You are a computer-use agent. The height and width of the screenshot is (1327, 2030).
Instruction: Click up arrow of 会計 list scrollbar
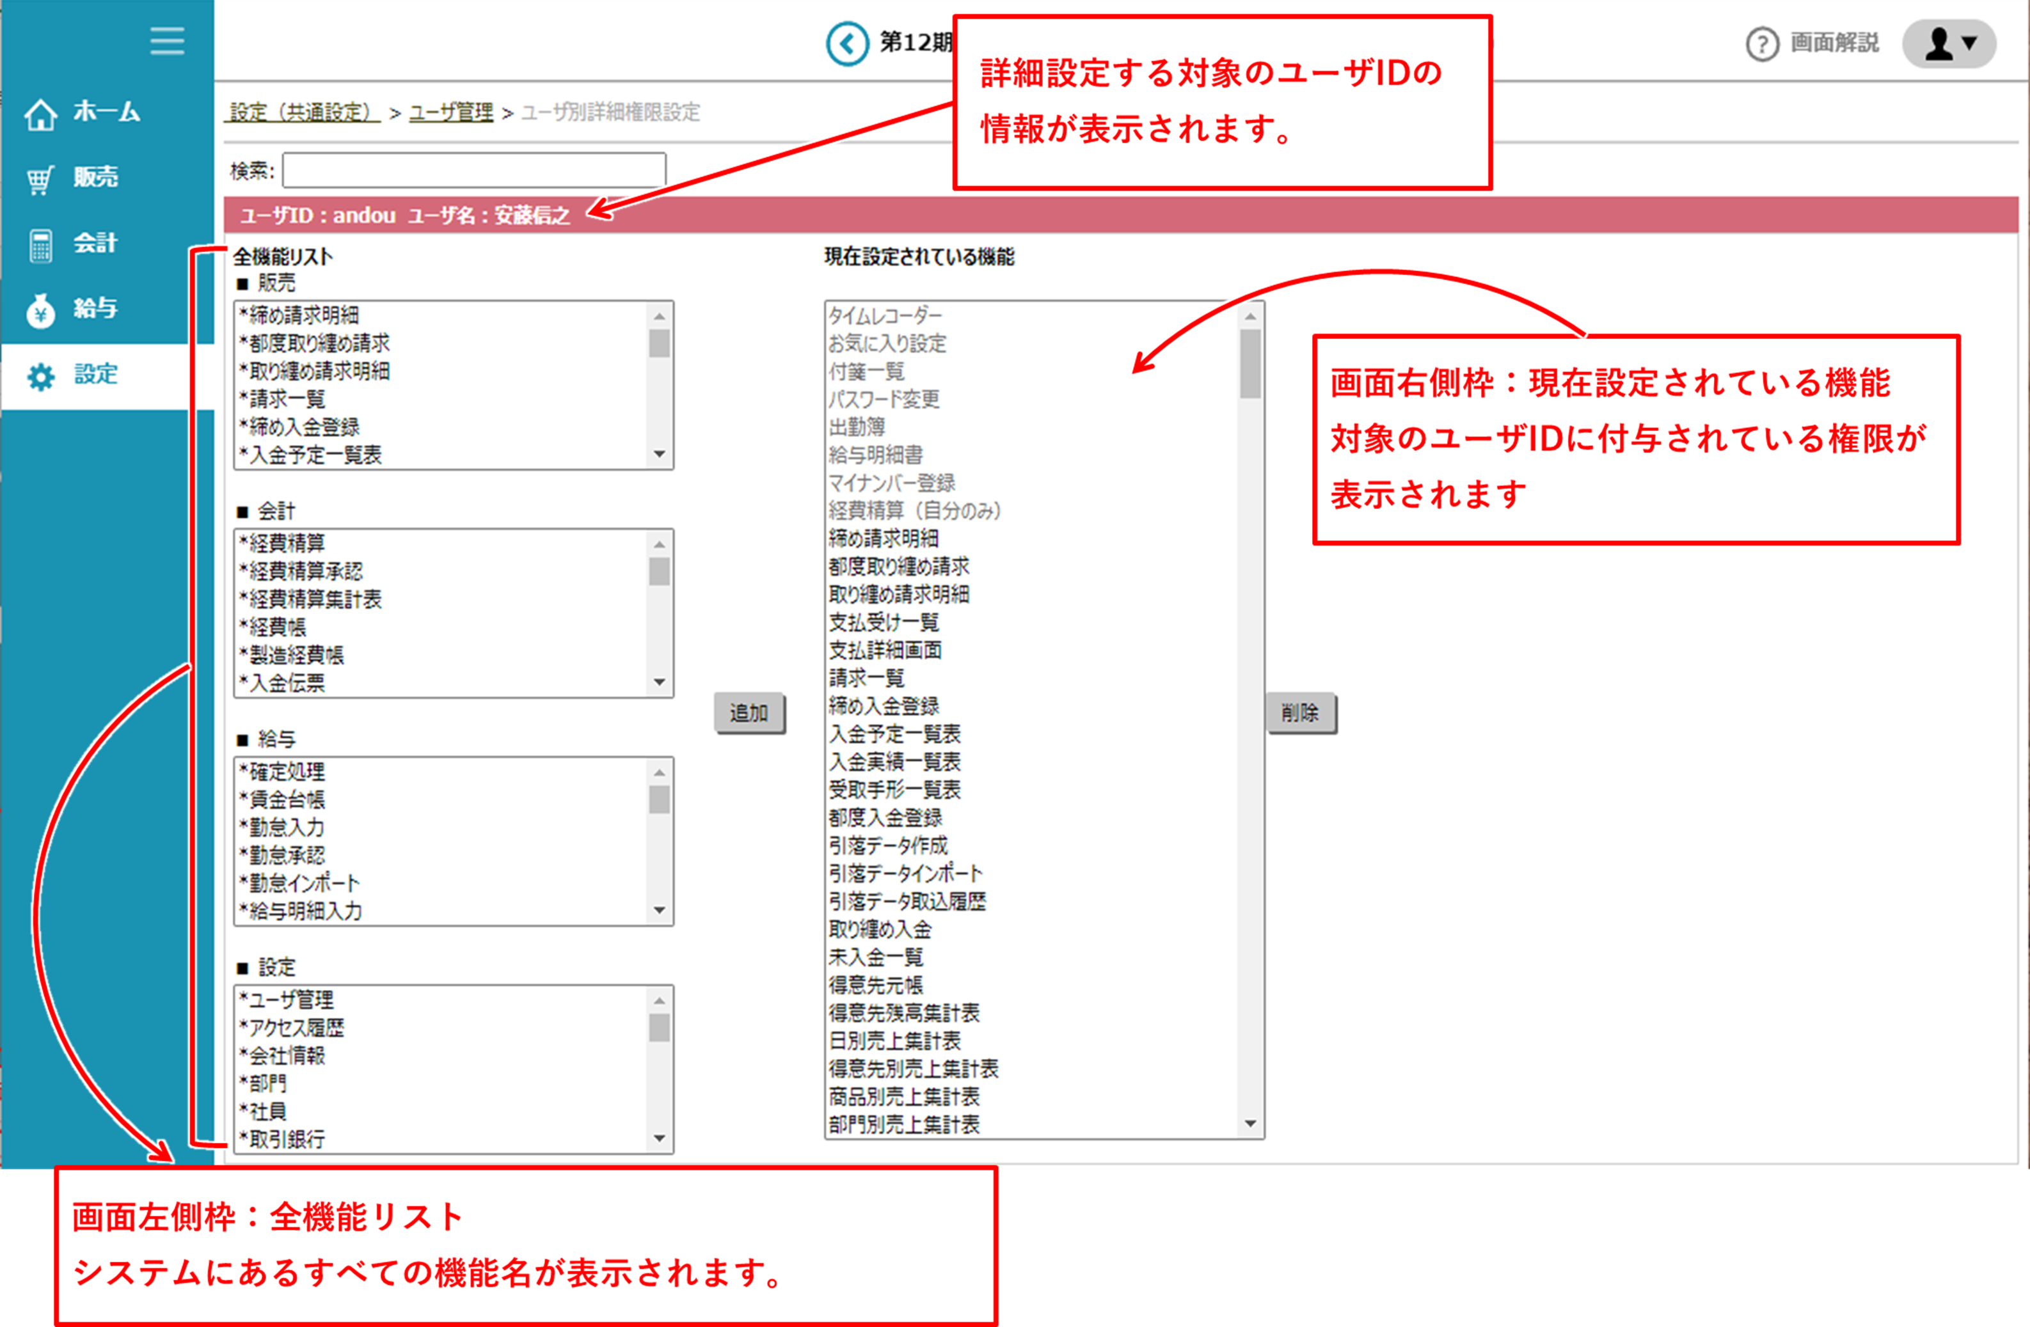660,544
